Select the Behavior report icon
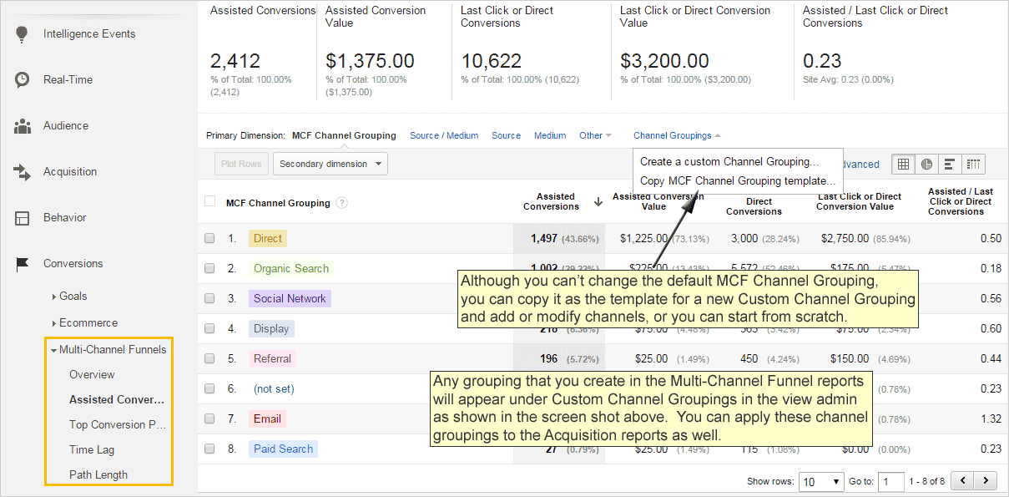Viewport: 1009px width, 497px height. pos(21,217)
